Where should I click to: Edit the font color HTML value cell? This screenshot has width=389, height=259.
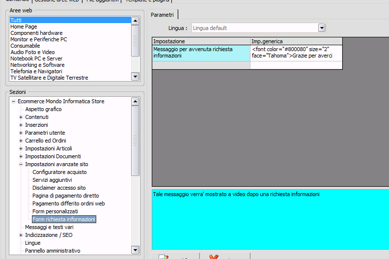coord(296,53)
